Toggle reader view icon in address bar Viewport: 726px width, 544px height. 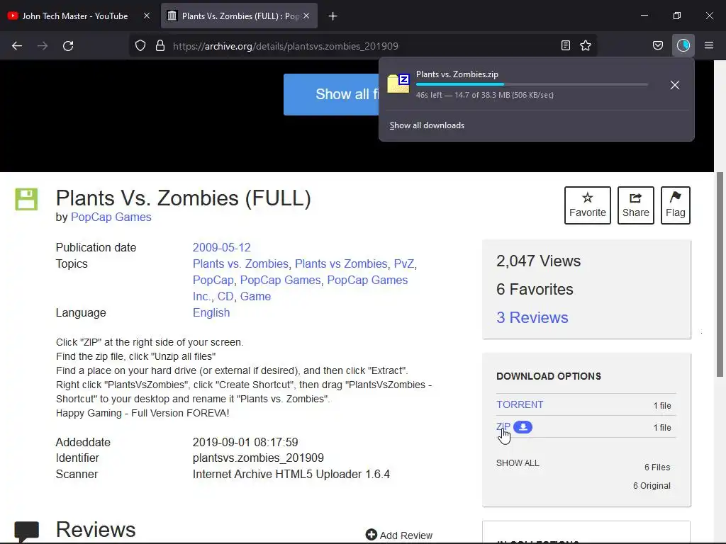[565, 45]
